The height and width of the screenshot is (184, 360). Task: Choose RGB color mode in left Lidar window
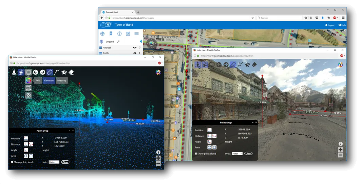click(38, 80)
